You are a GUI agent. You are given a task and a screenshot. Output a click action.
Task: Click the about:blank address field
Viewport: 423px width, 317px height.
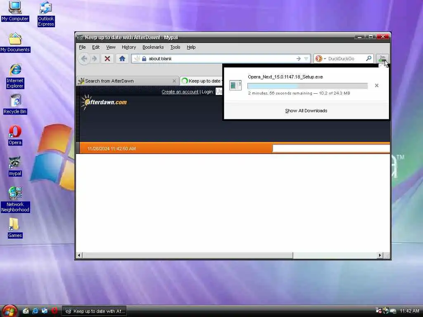221,59
